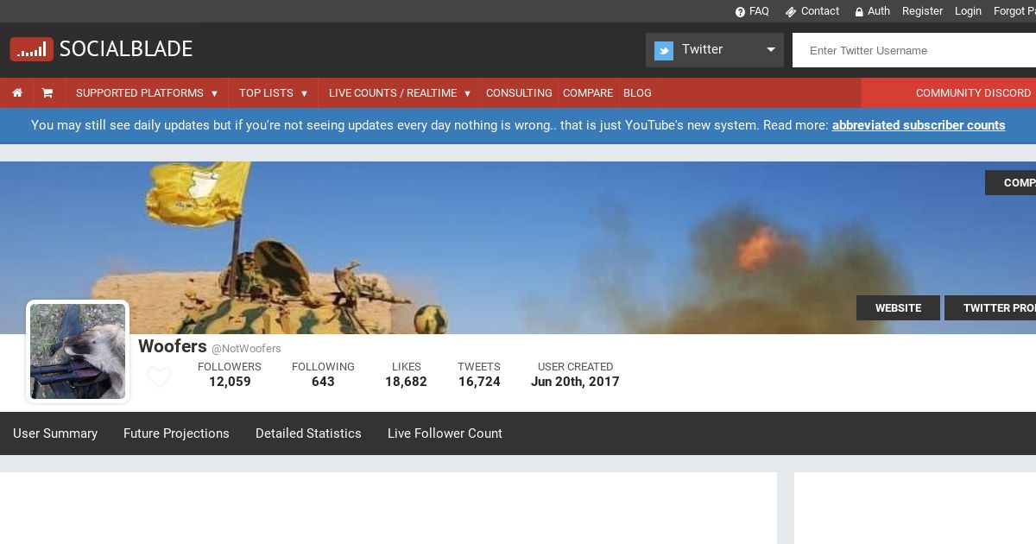Open the Blog menu item
This screenshot has height=544, width=1036.
click(637, 92)
